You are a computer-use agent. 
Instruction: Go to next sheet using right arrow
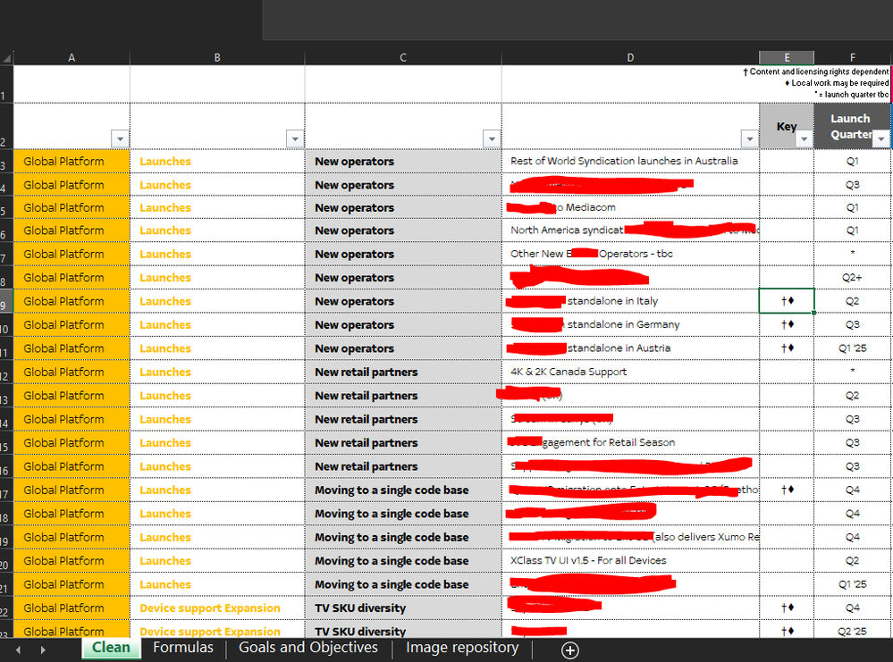point(43,649)
